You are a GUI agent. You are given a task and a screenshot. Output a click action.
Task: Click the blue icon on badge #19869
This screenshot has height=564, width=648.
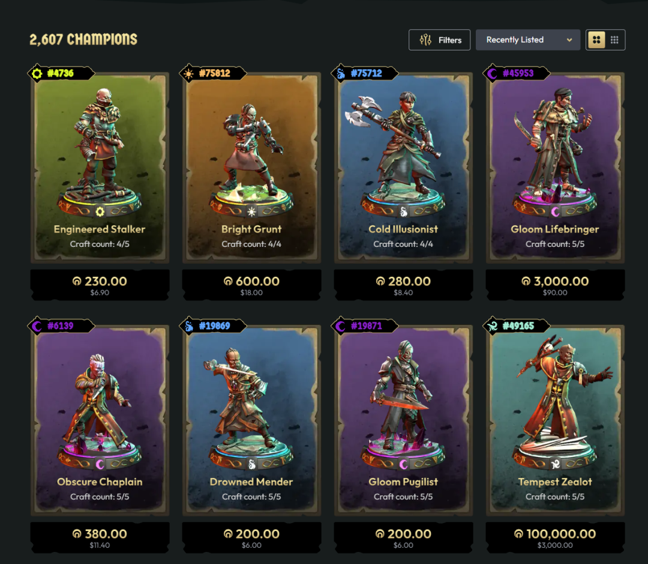pyautogui.click(x=189, y=326)
